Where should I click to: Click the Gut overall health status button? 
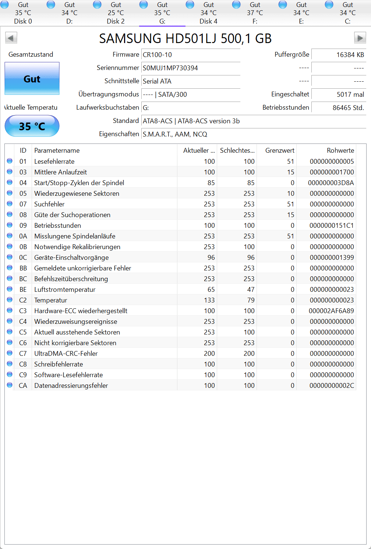(32, 78)
